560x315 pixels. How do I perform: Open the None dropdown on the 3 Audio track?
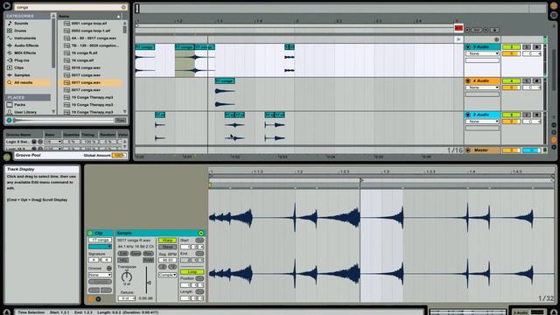(482, 53)
